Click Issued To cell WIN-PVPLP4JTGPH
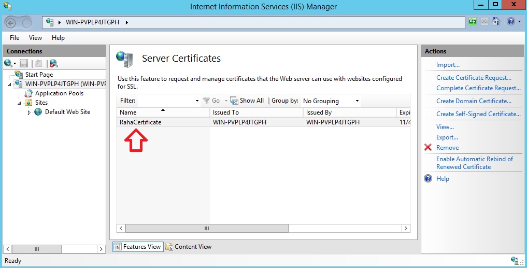The width and height of the screenshot is (527, 268). (239, 122)
